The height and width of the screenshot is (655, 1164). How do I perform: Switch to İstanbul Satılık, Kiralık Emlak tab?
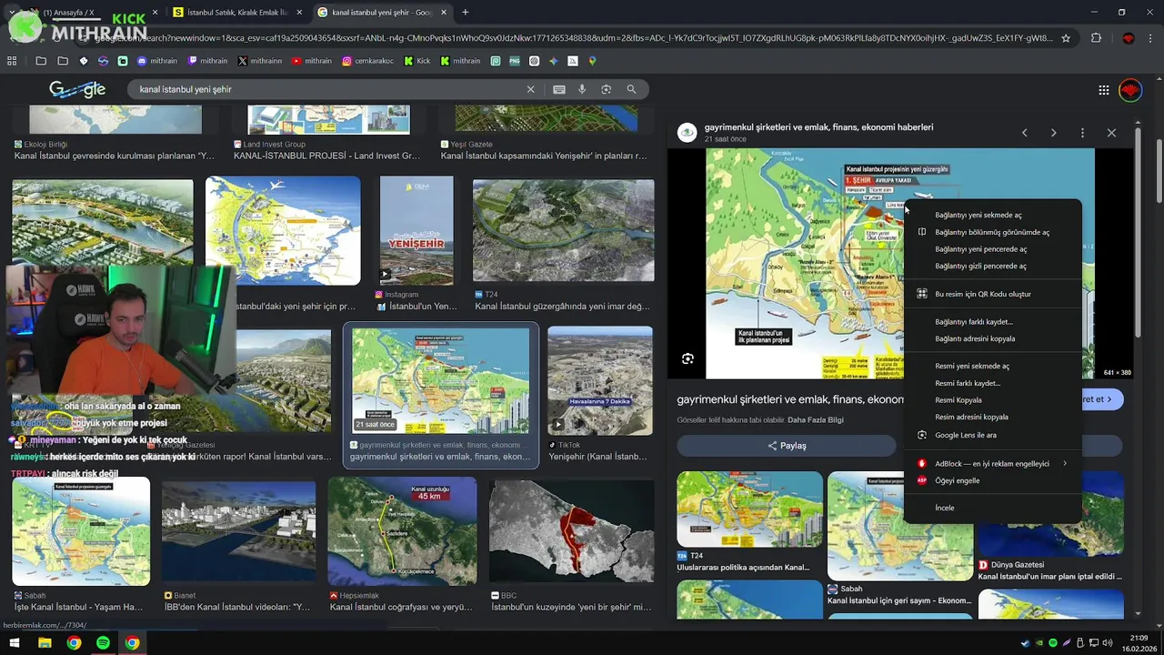236,12
